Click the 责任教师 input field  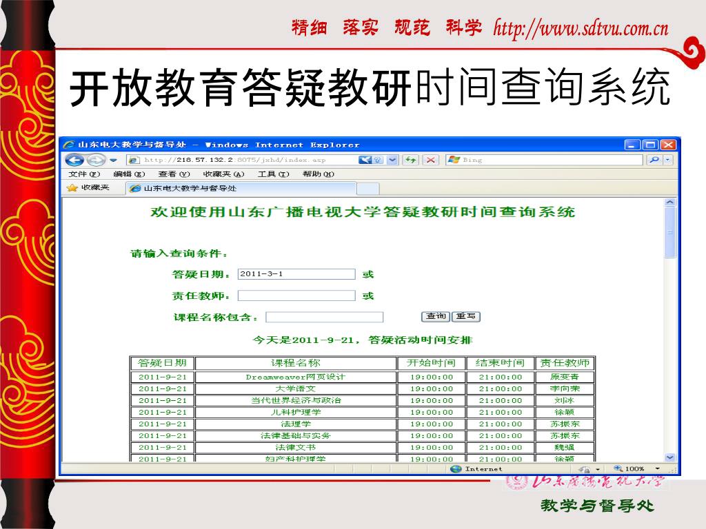[296, 295]
